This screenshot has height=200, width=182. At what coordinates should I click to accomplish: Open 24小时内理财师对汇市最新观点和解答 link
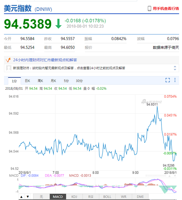point(45,60)
